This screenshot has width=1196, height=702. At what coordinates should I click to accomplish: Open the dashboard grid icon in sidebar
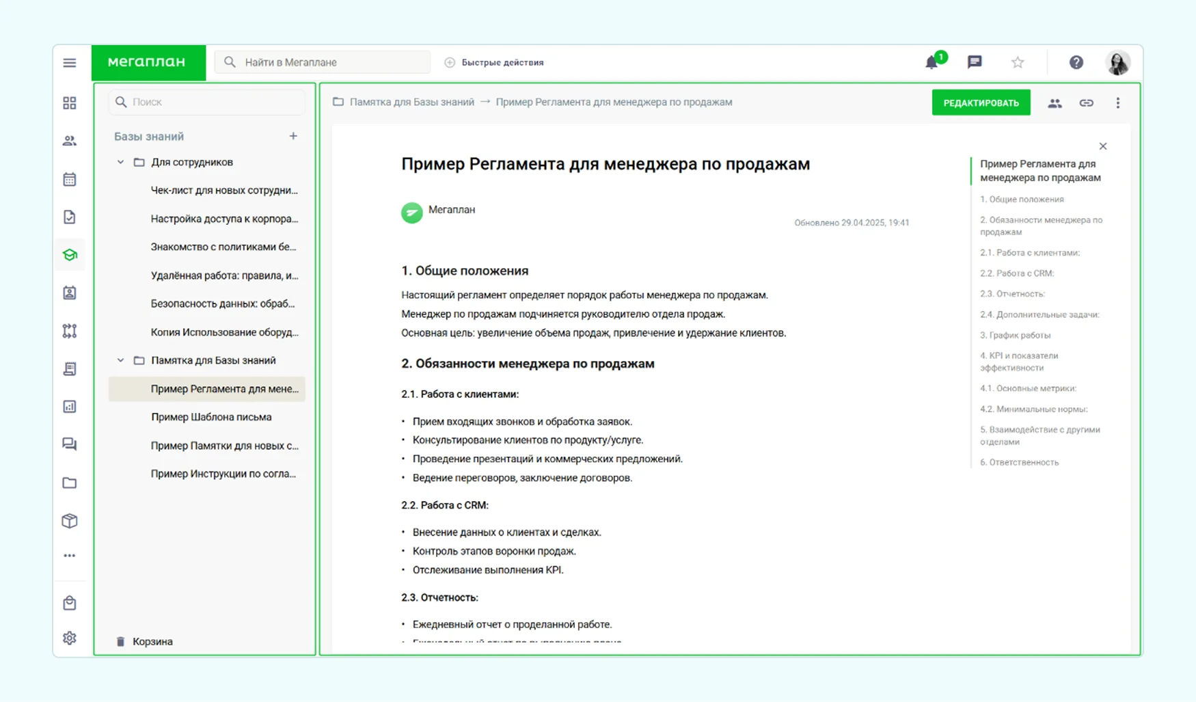(70, 103)
